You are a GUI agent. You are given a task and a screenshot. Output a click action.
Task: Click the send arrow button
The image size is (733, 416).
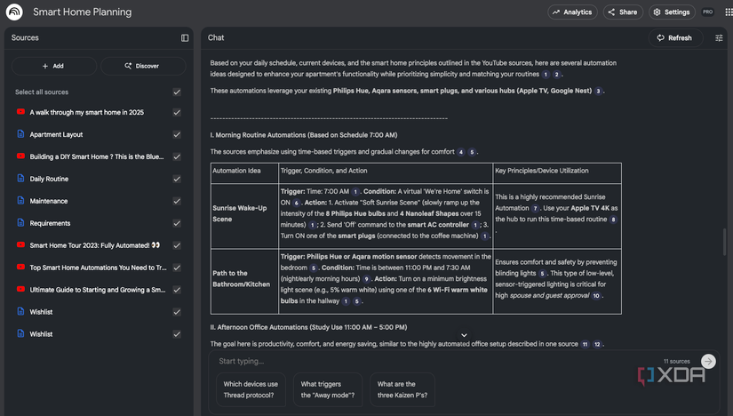tap(708, 361)
